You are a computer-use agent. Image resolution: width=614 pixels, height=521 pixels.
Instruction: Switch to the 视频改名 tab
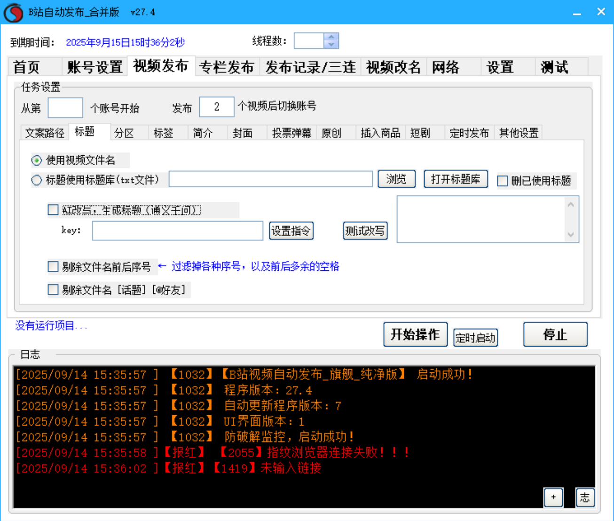pos(394,67)
